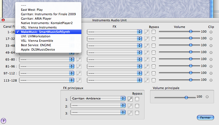Enable Bypass for Garritan Ambience main effect

(137, 99)
